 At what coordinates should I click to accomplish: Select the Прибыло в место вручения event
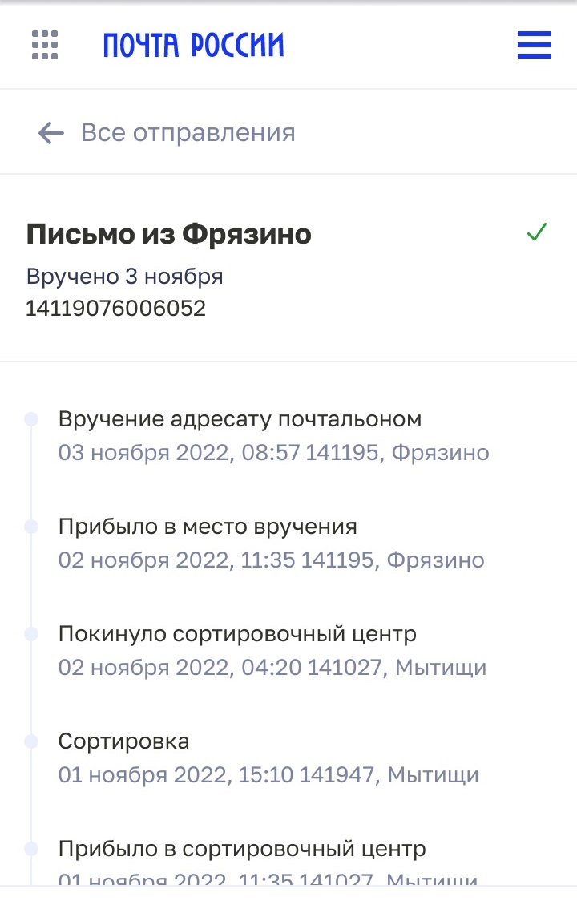[x=208, y=527]
